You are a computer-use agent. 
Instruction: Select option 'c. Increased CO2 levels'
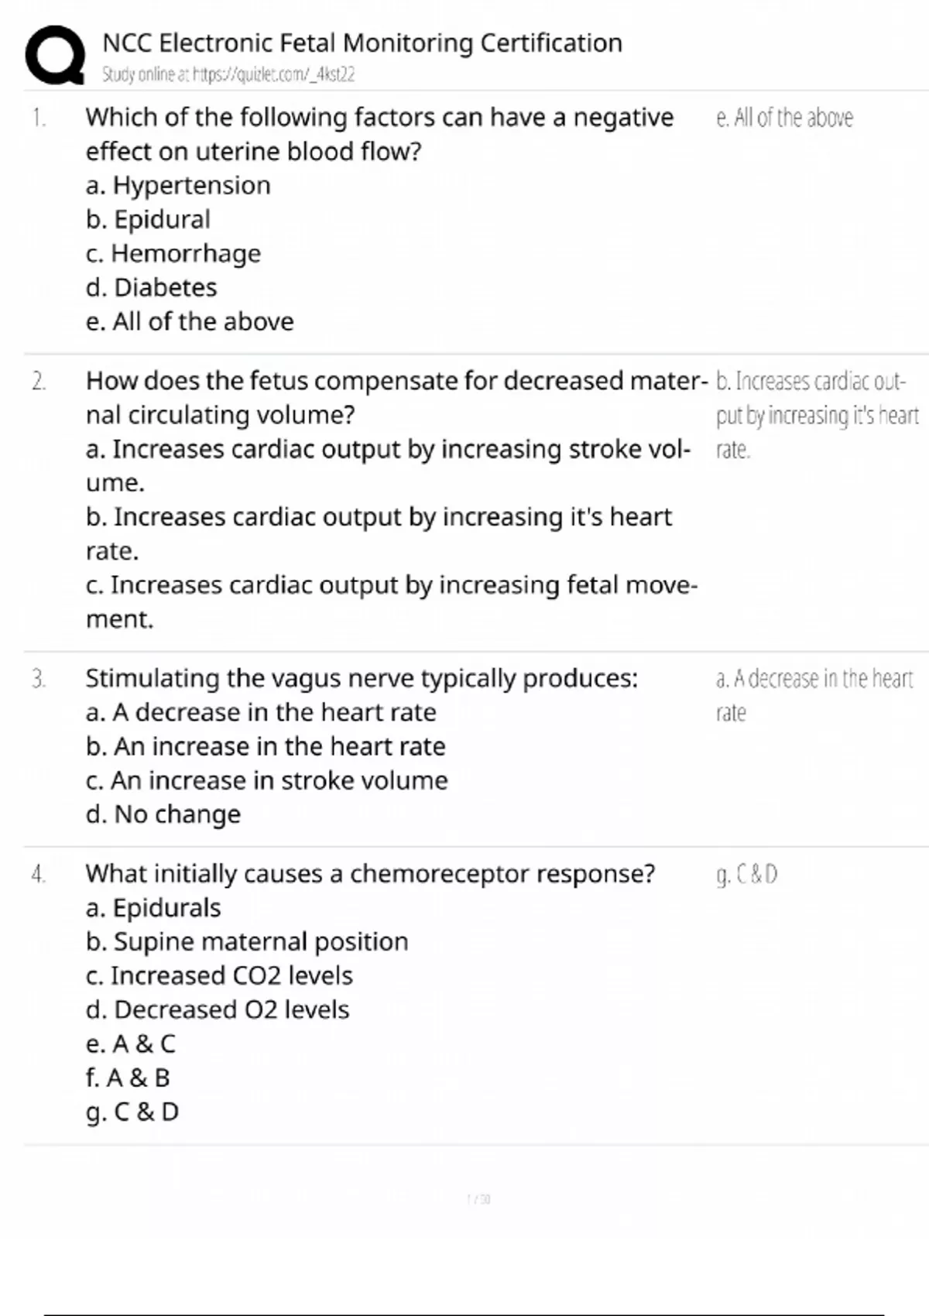coord(219,975)
